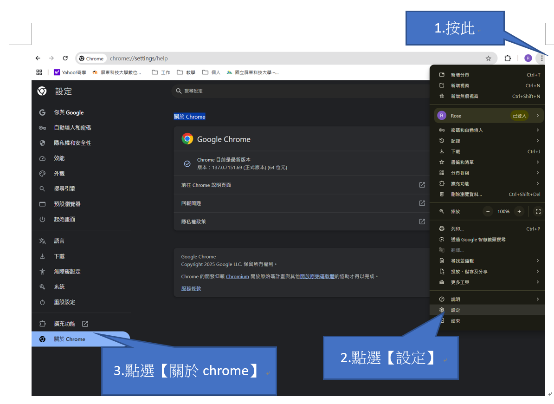Click the purple R profile avatar in toolbar
The height and width of the screenshot is (404, 554).
pyautogui.click(x=528, y=59)
